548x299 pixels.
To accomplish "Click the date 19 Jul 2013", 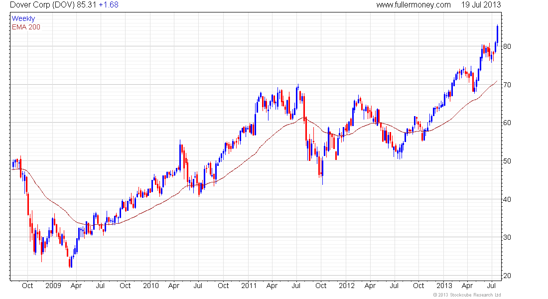I will coord(481,5).
